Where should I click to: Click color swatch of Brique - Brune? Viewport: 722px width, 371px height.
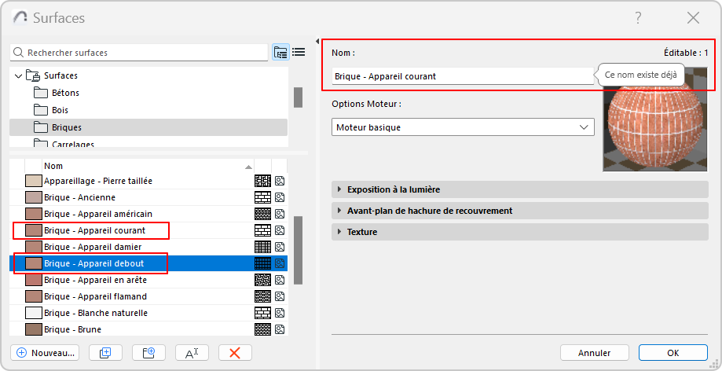pos(34,329)
